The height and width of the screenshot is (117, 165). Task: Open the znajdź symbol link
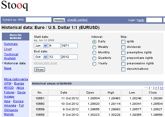77,20
